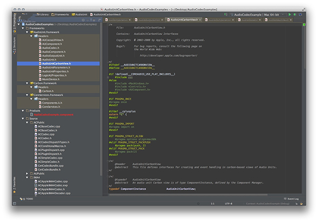Click the file icon next to AudioUnitParameters.h
The width and height of the screenshot is (318, 222).
coord(40,68)
